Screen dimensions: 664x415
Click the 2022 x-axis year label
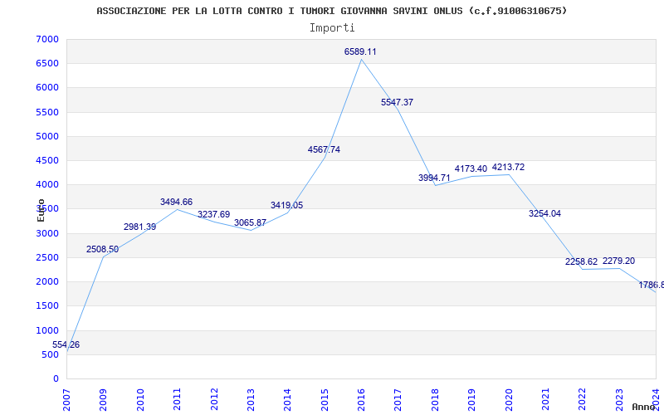(x=583, y=399)
